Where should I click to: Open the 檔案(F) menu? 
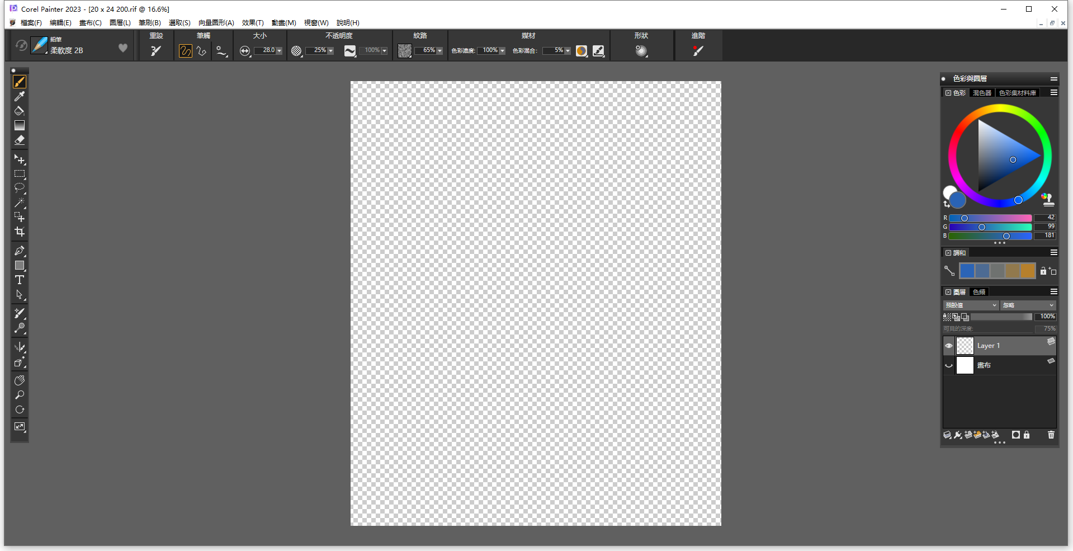[31, 23]
